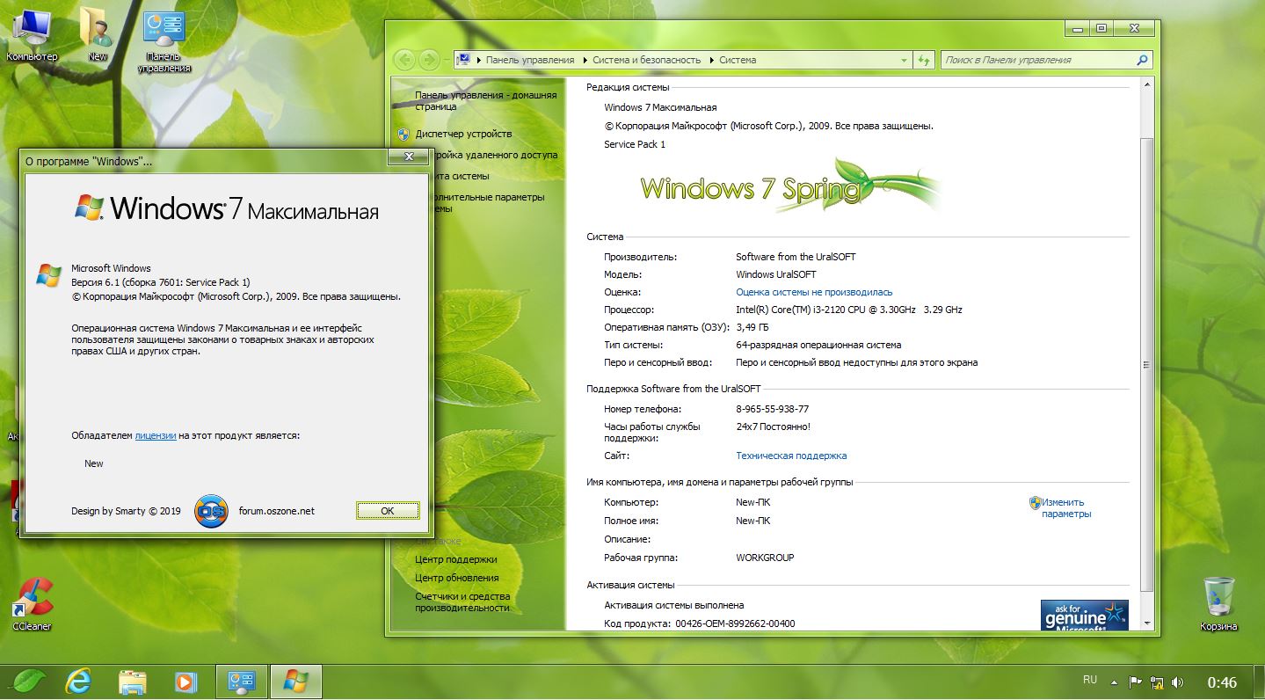This screenshot has width=1265, height=700.
Task: Open the New user folder desktop icon
Action: (98, 35)
